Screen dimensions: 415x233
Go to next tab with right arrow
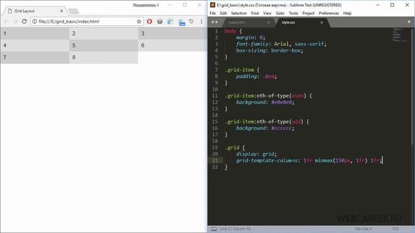point(217,22)
